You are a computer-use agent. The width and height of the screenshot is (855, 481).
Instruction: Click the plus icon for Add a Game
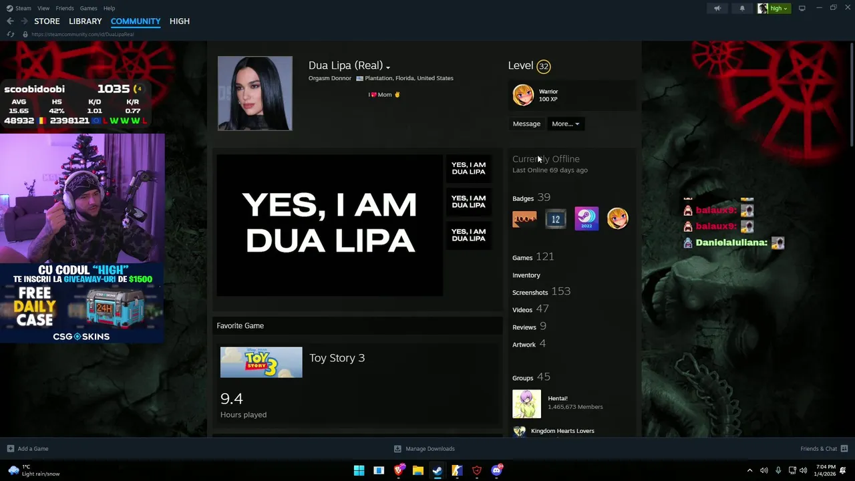[x=10, y=449]
